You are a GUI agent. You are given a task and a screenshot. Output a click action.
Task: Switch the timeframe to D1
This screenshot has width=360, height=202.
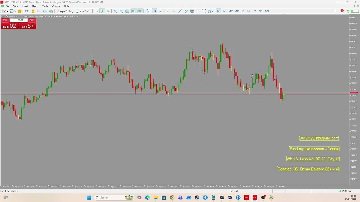click(x=255, y=11)
